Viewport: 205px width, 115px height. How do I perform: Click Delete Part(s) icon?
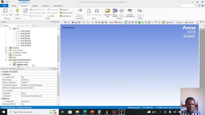click(x=115, y=11)
